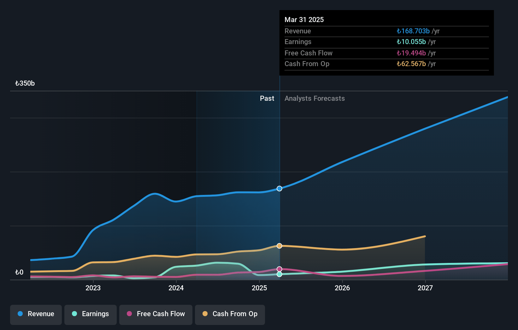Image resolution: width=518 pixels, height=330 pixels.
Task: Click the Revenue row label in tooltip
Action: (297, 31)
